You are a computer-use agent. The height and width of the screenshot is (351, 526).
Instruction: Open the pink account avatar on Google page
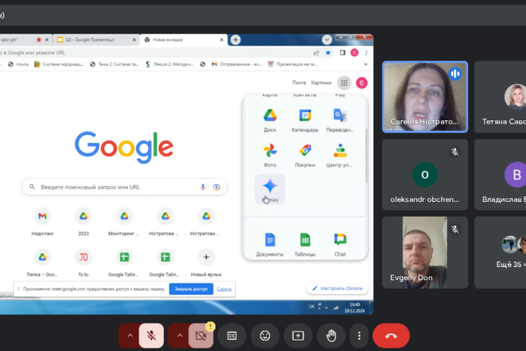pos(361,82)
